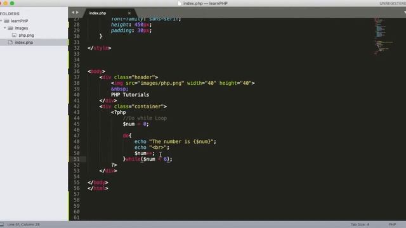Image resolution: width=406 pixels, height=228 pixels.
Task: Click the opening <body> tag
Action: pyautogui.click(x=96, y=72)
